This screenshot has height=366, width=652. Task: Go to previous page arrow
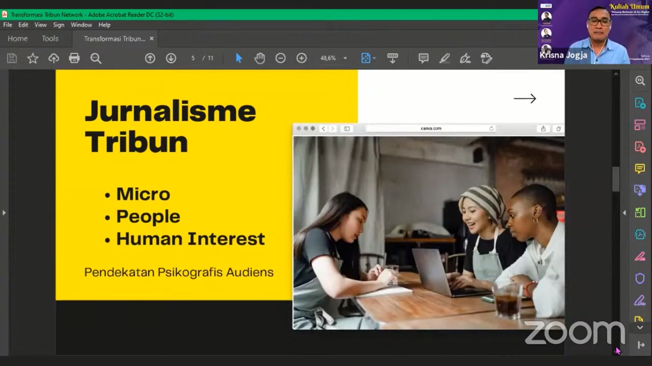(x=150, y=59)
